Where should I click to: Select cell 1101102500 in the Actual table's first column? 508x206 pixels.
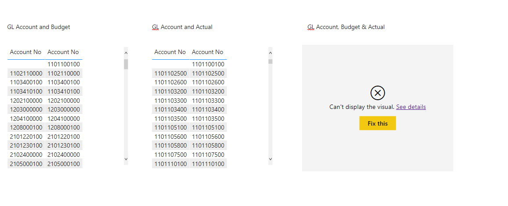[x=171, y=73]
